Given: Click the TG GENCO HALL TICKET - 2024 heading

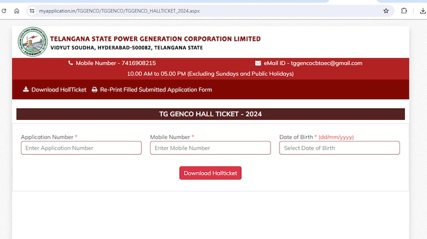Looking at the screenshot, I should 211,114.
